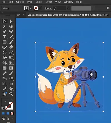Choose the Pen tool
This screenshot has width=111, height=123.
pos(4,32)
